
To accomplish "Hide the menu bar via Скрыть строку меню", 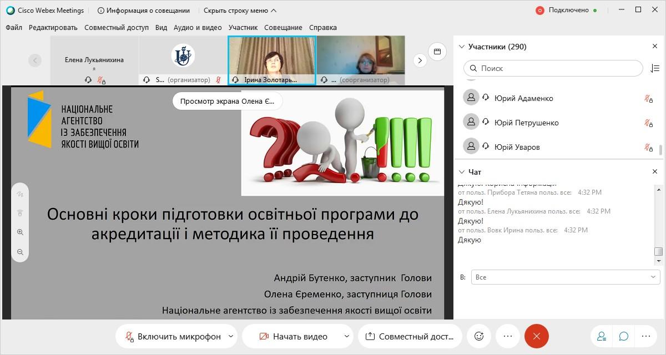I will pyautogui.click(x=240, y=10).
